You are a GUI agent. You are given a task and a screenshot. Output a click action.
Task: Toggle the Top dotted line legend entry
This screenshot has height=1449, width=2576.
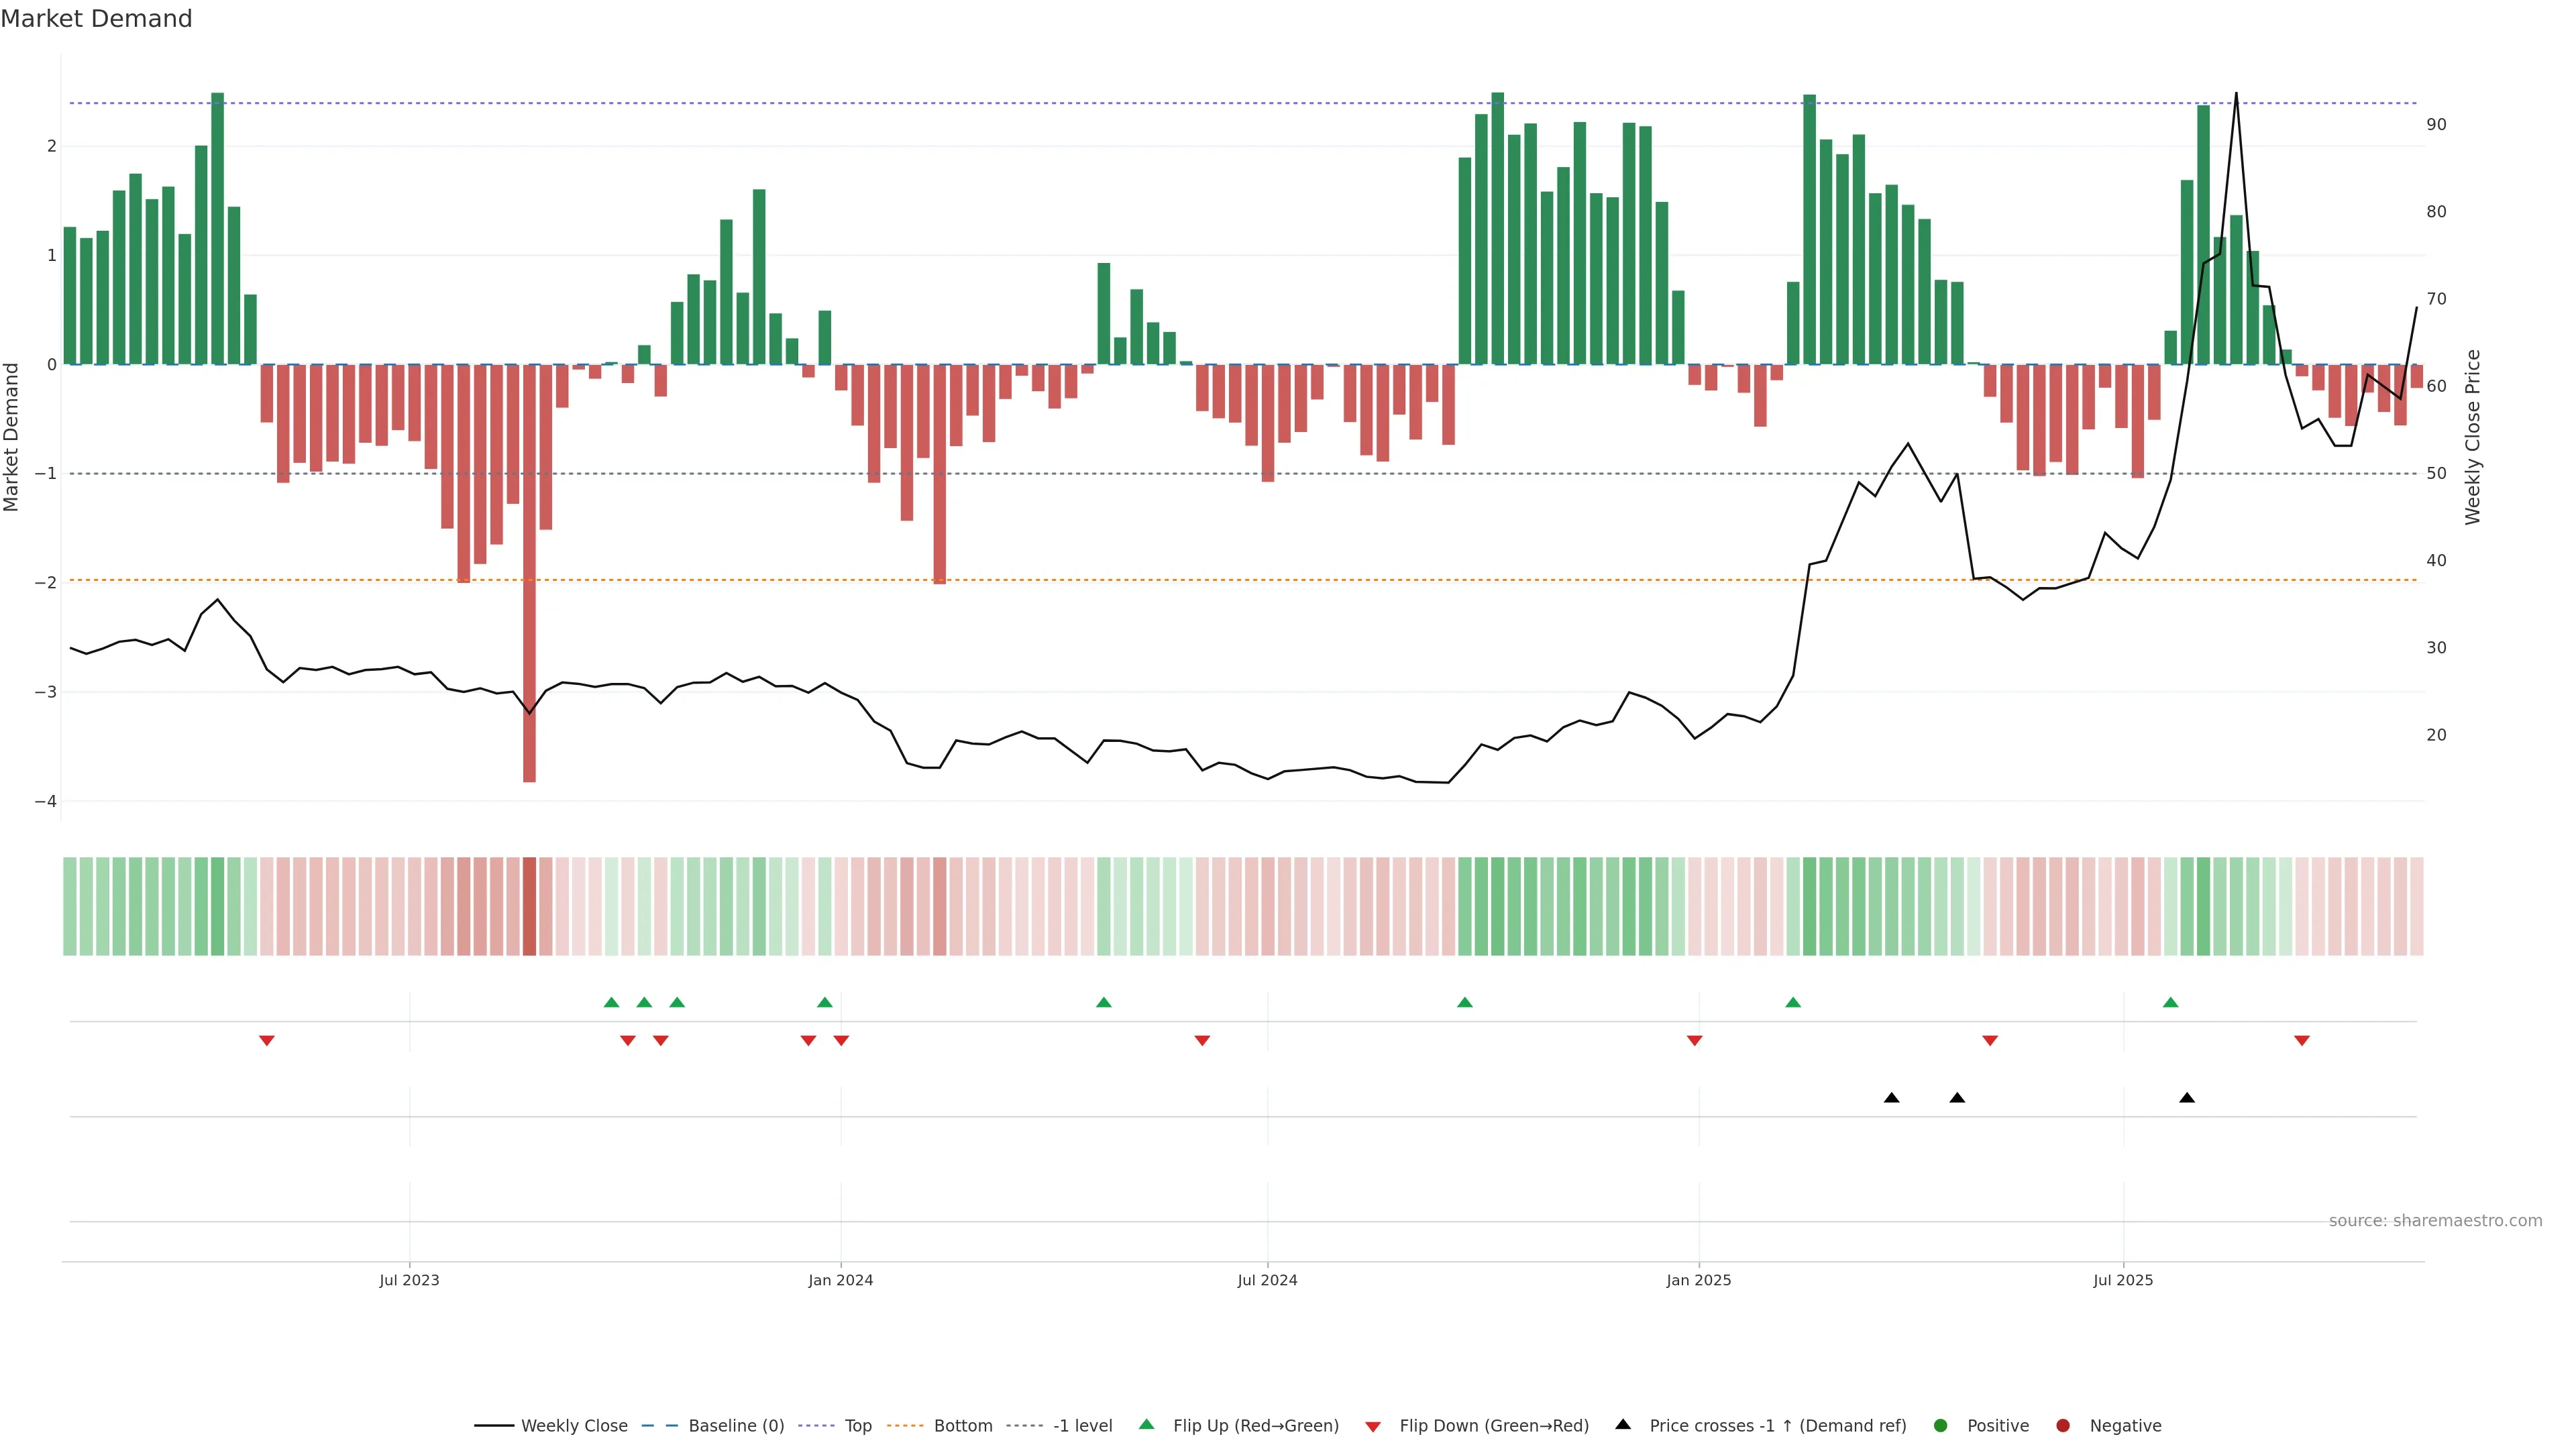857,1425
